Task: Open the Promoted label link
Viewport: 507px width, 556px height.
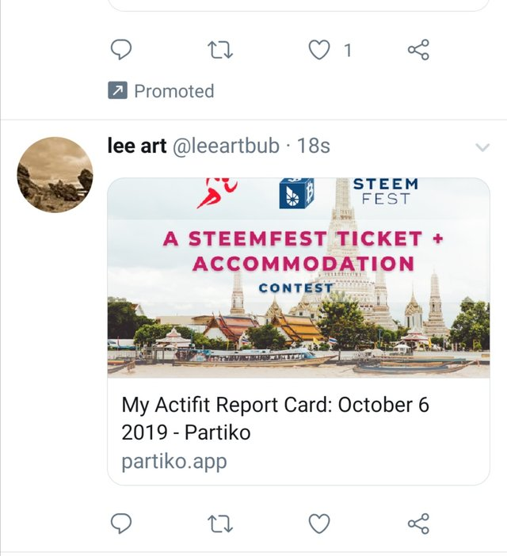Action: 173,91
